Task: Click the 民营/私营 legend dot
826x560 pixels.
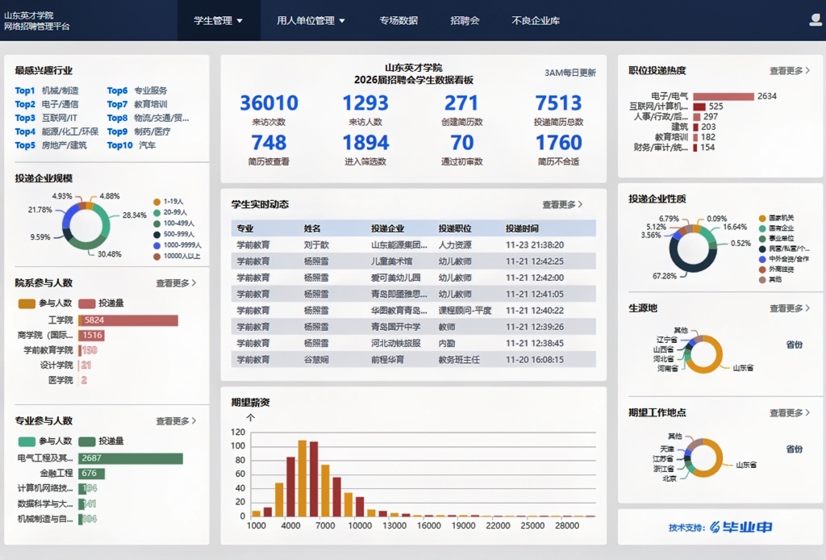Action: (x=762, y=249)
